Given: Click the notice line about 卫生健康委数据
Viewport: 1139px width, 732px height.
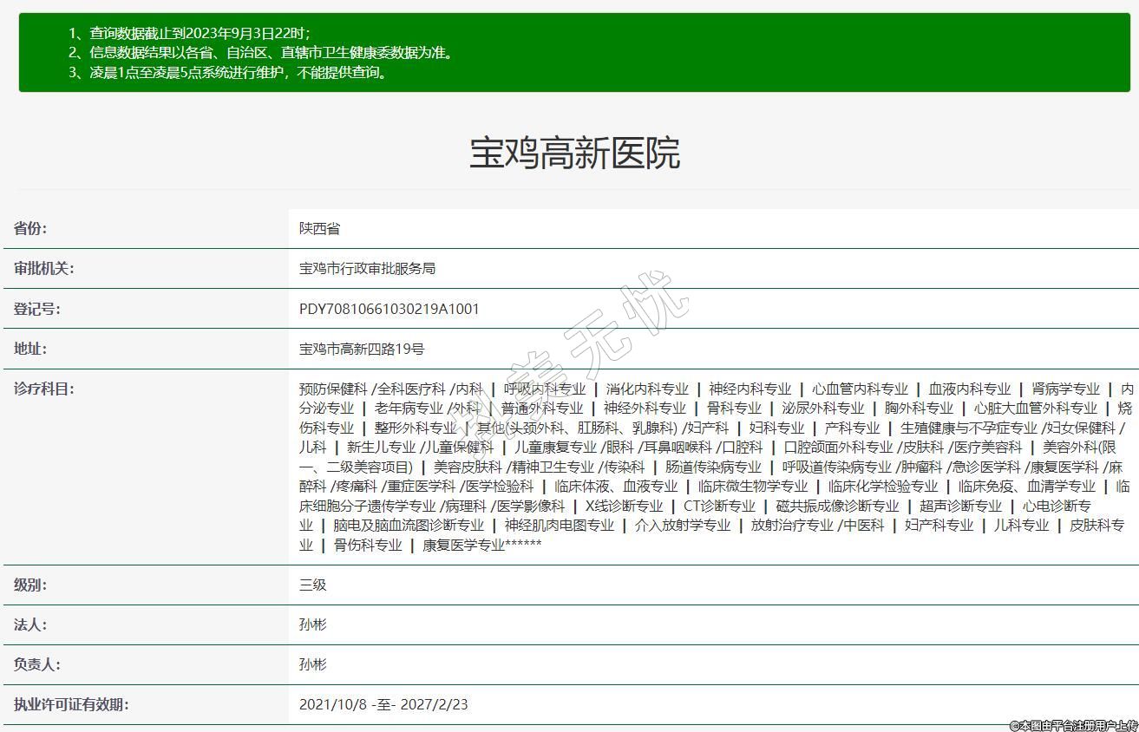Looking at the screenshot, I should [x=260, y=53].
